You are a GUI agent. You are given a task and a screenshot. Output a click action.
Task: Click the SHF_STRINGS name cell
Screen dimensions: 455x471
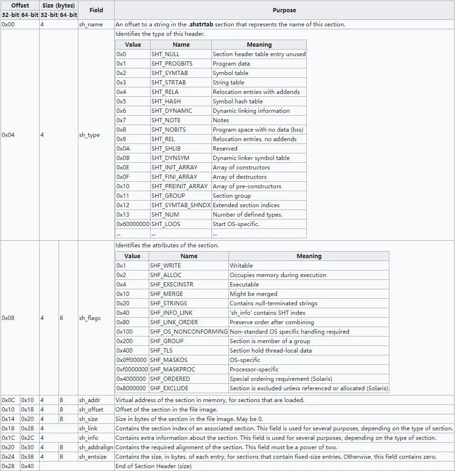coord(189,303)
